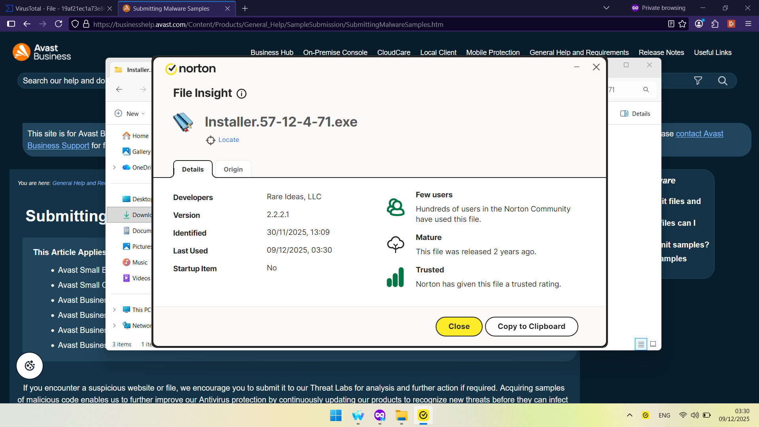Expand the OneDrive tree item

pyautogui.click(x=115, y=167)
